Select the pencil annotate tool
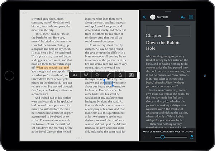 [109, 75]
